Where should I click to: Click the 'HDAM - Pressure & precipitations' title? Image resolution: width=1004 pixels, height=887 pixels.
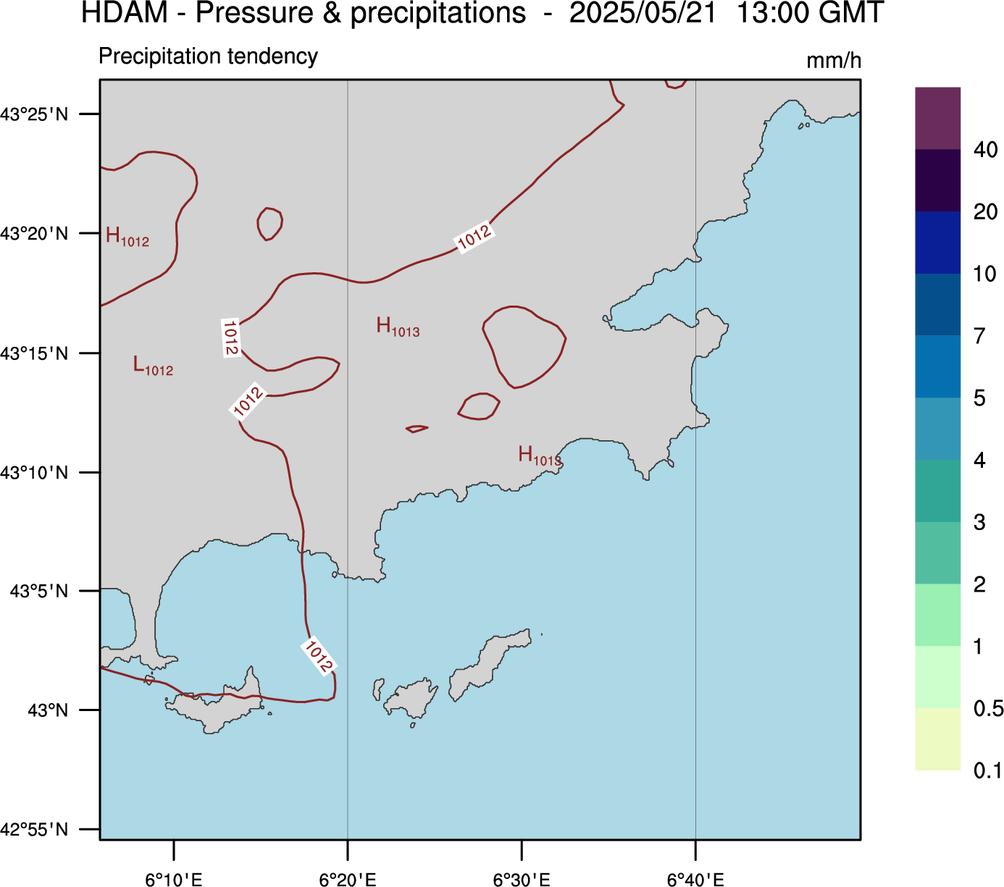click(x=304, y=13)
